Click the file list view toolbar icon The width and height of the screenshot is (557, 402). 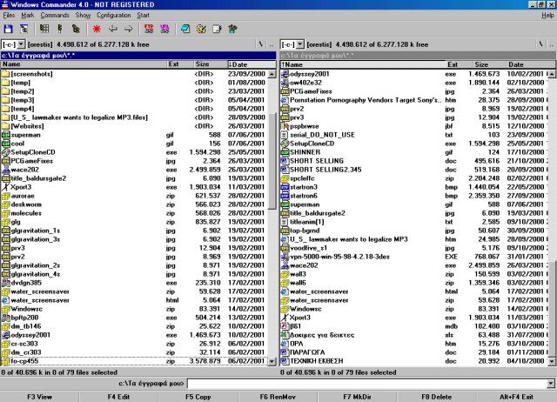click(44, 29)
